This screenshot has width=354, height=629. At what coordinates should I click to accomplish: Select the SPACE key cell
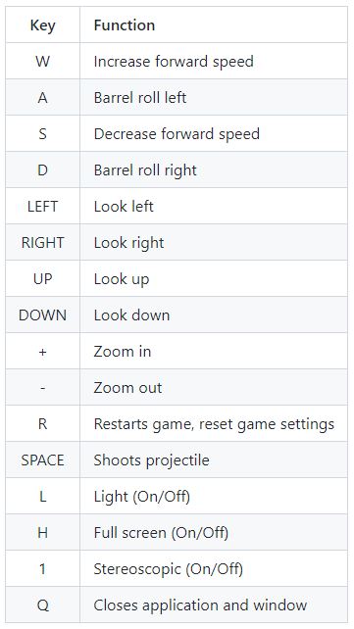(x=42, y=460)
